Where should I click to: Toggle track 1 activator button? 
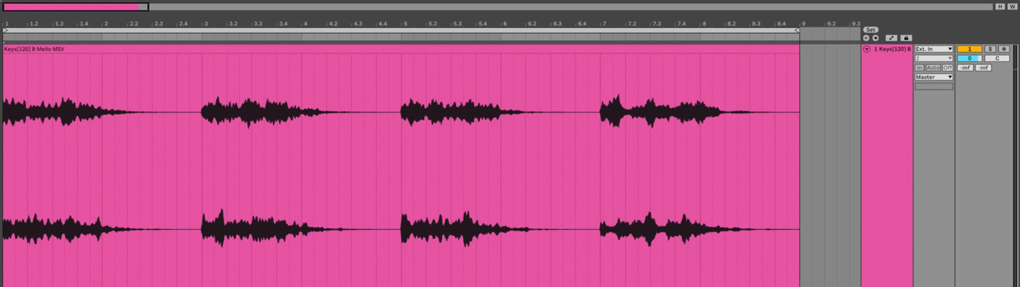(970, 49)
